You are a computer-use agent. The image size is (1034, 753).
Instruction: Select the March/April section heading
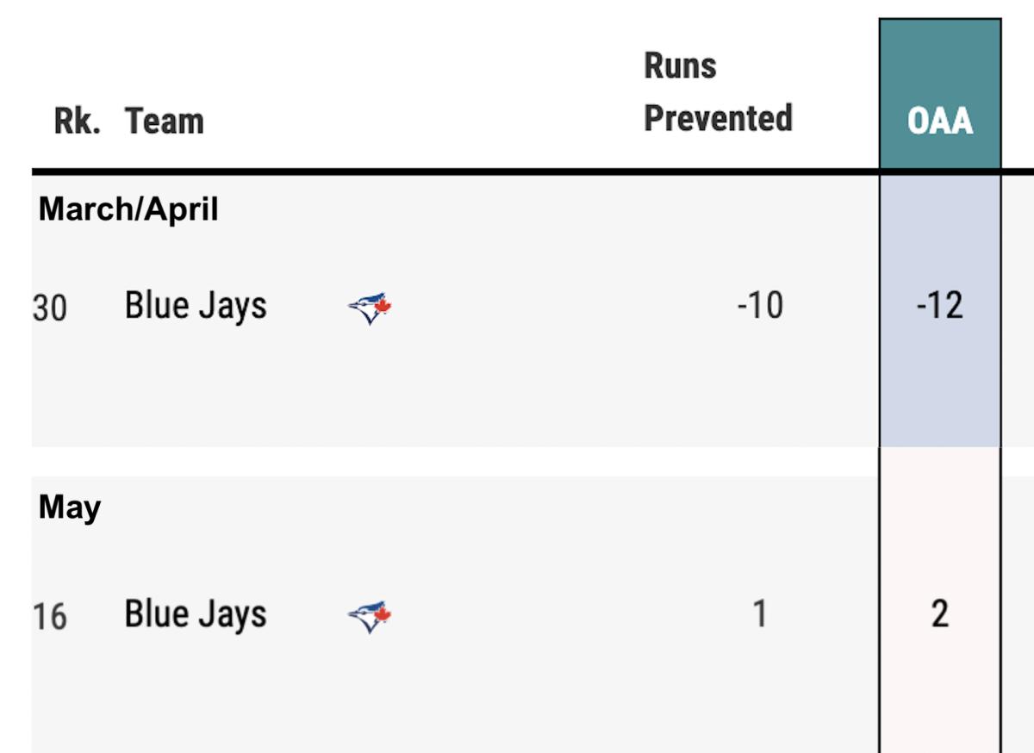(x=128, y=209)
